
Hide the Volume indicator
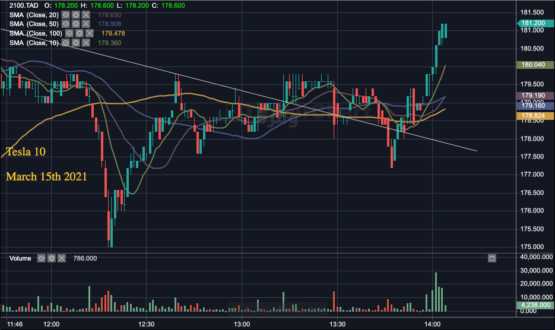click(42, 258)
